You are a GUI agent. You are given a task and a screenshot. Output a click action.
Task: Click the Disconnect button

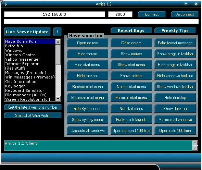click(x=185, y=14)
